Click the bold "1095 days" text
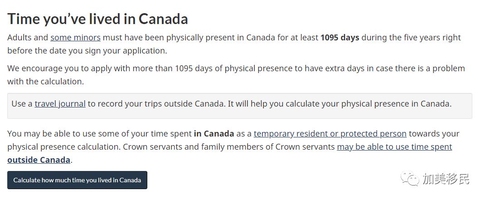The width and height of the screenshot is (485, 200). tap(339, 38)
